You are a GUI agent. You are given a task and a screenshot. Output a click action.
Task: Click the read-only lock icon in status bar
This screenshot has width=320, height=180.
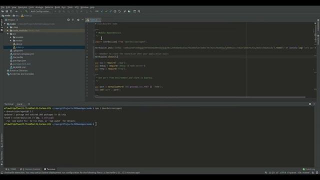[313, 172]
